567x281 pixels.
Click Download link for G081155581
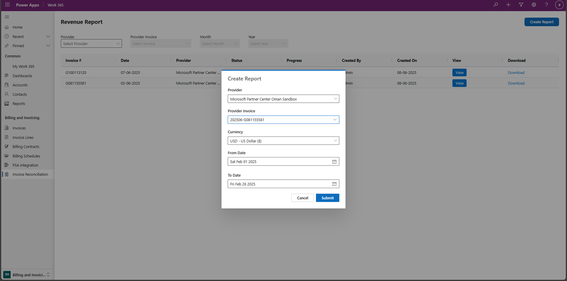[516, 83]
